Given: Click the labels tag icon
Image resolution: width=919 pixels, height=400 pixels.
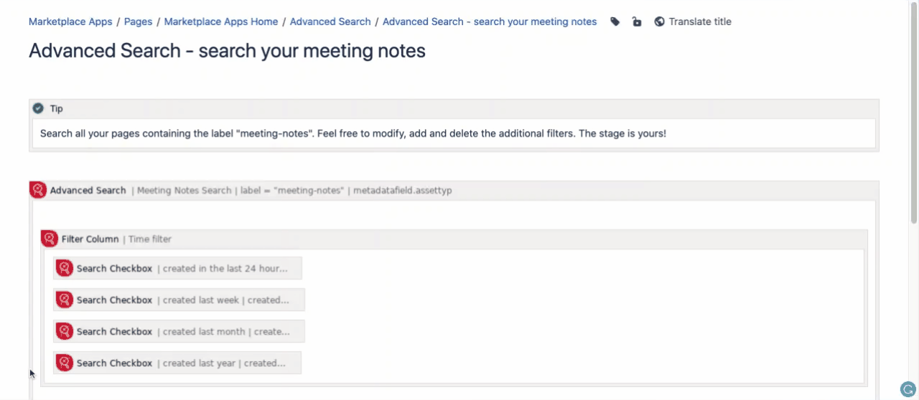Looking at the screenshot, I should pyautogui.click(x=615, y=22).
